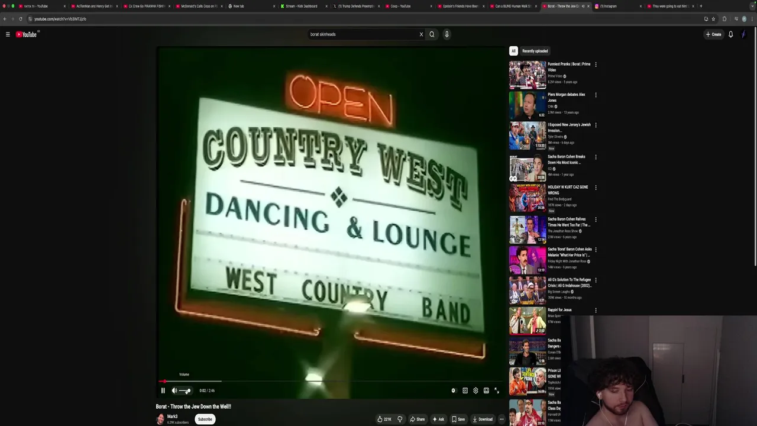Like the video (221K)

pos(384,419)
